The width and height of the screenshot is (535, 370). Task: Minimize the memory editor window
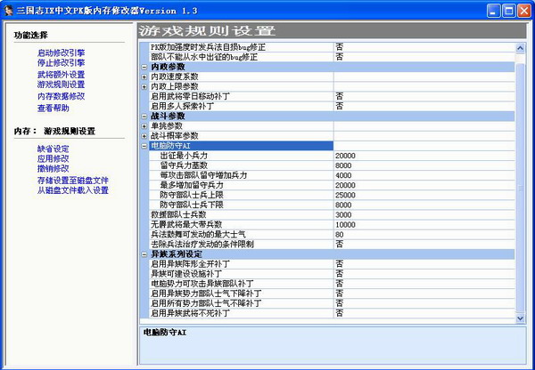(x=484, y=12)
